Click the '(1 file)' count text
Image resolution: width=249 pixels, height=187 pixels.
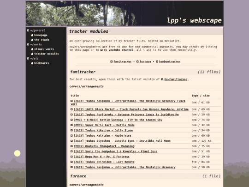tap(211, 176)
